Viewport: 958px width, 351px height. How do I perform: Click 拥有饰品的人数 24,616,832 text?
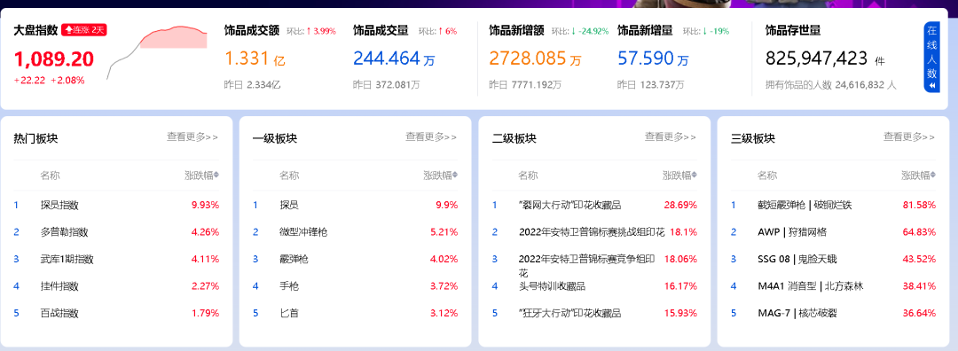[831, 85]
